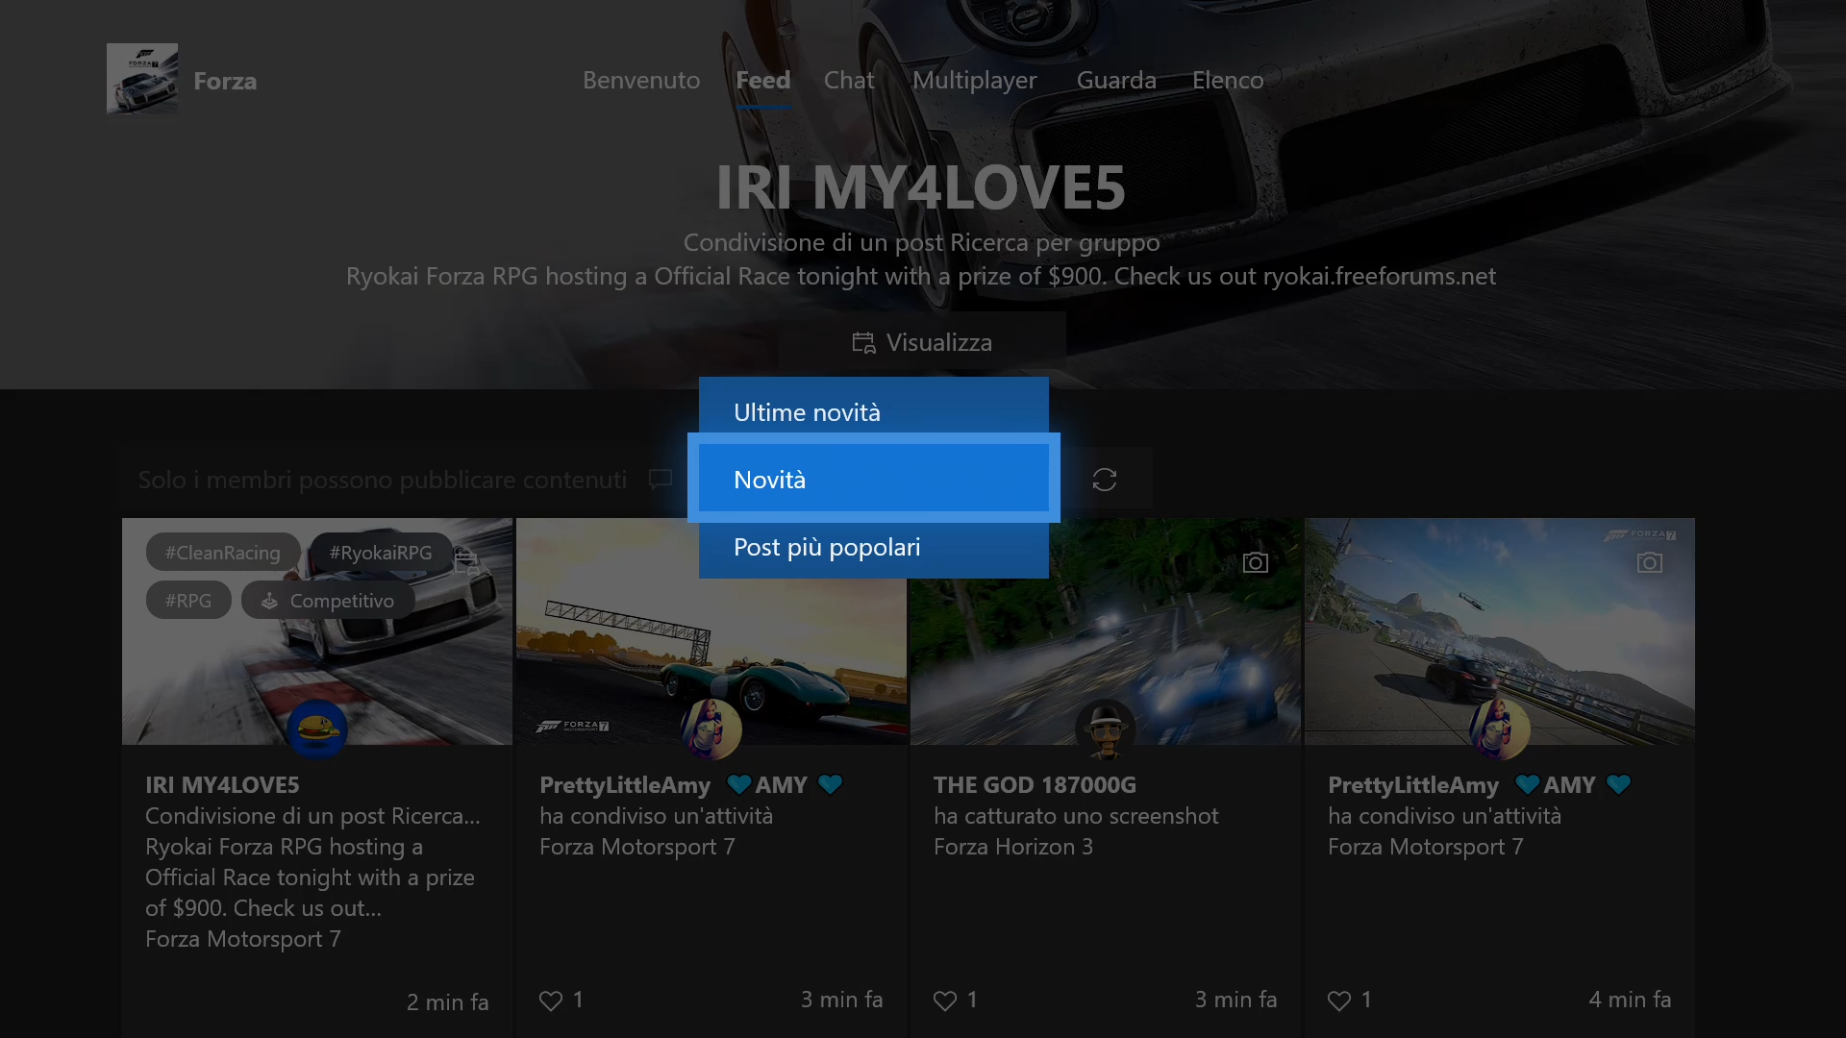Click PrettyLittleAmy avatar on green car card
The image size is (1846, 1038).
(x=711, y=729)
